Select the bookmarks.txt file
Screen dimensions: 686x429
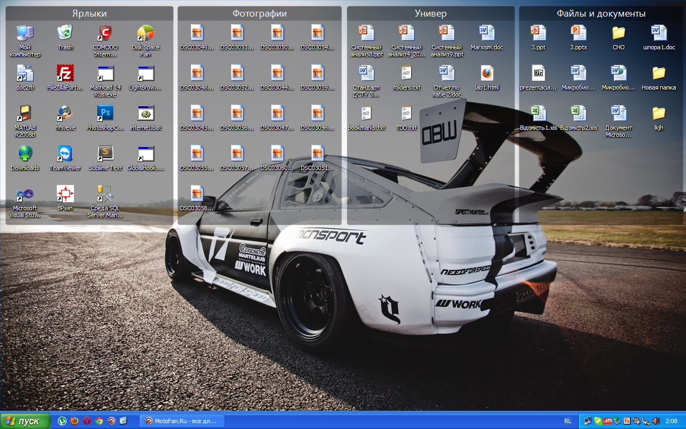pyautogui.click(x=367, y=114)
